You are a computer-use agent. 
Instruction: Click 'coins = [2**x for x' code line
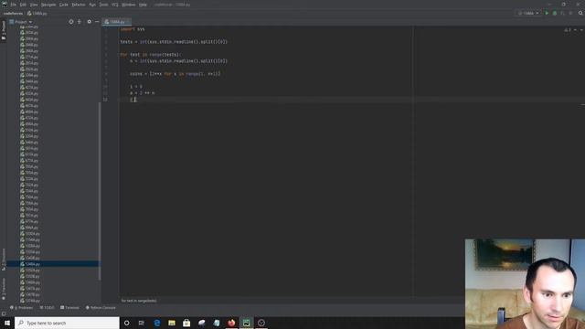pos(175,73)
